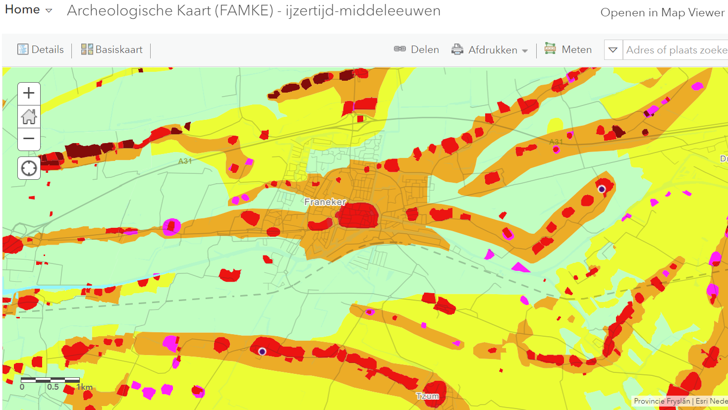Click the address search input field
The width and height of the screenshot is (728, 410).
point(675,50)
